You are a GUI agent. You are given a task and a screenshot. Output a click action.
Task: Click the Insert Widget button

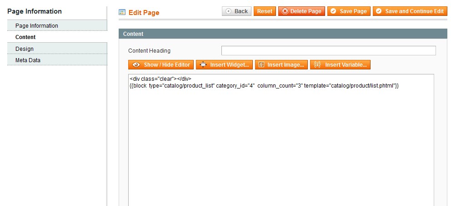(x=224, y=64)
